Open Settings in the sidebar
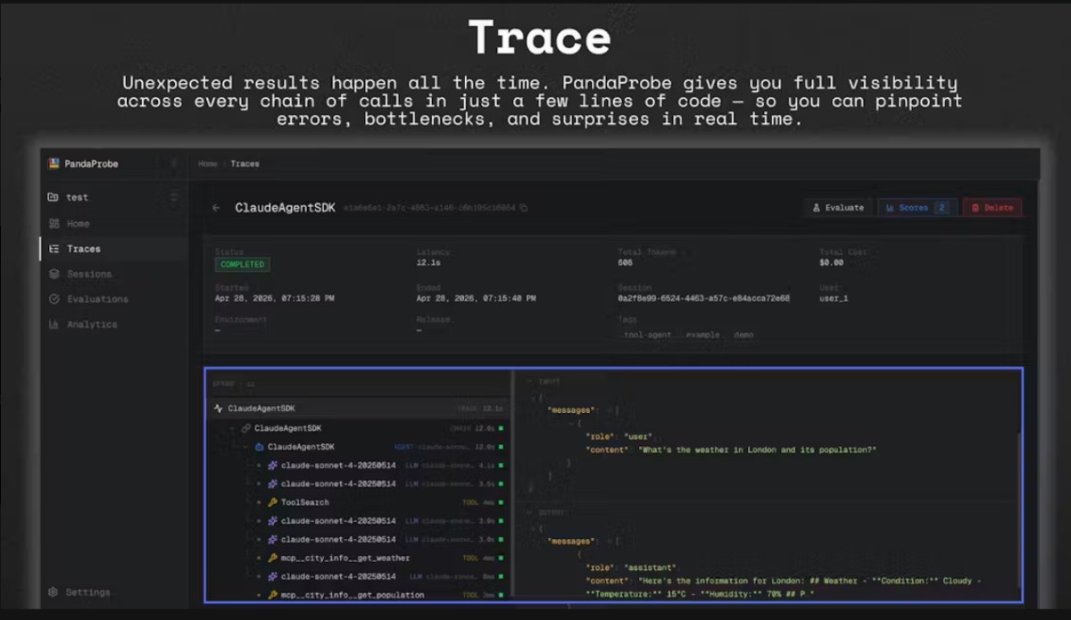 pyautogui.click(x=113, y=592)
